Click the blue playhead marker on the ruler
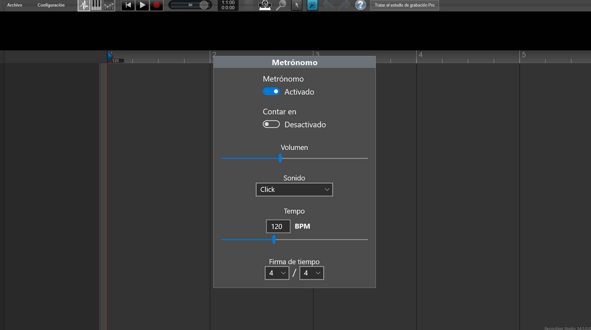This screenshot has height=330, width=591. 110,57
